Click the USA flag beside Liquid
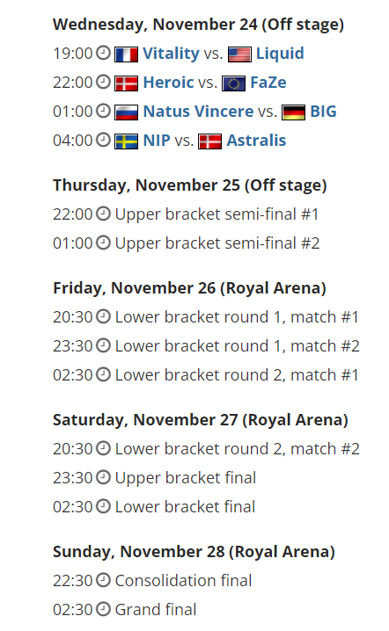The width and height of the screenshot is (389, 631). (x=240, y=54)
